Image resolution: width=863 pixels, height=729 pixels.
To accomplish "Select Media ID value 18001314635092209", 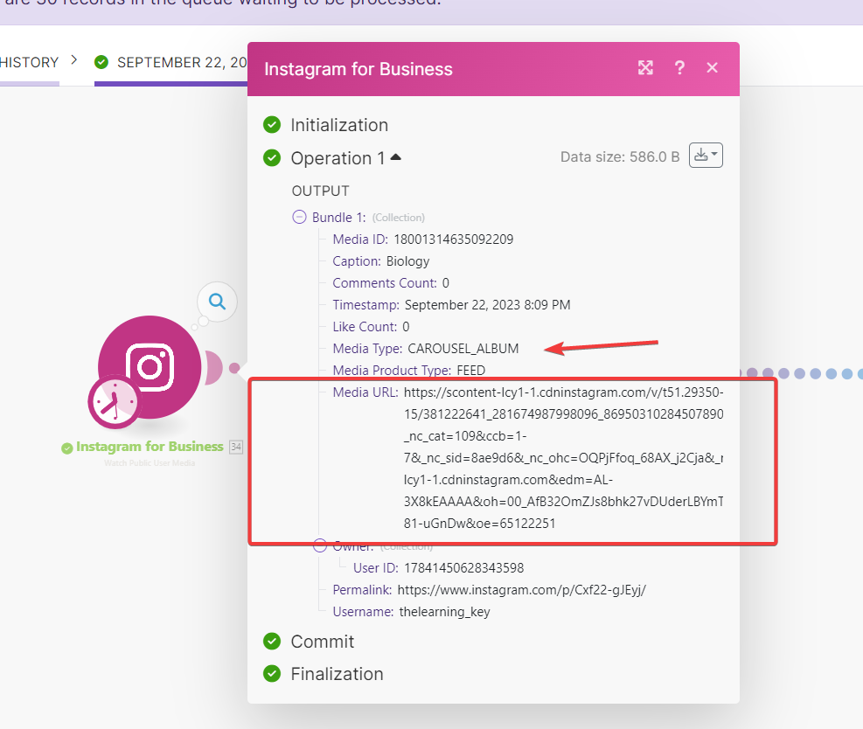I will (x=454, y=240).
